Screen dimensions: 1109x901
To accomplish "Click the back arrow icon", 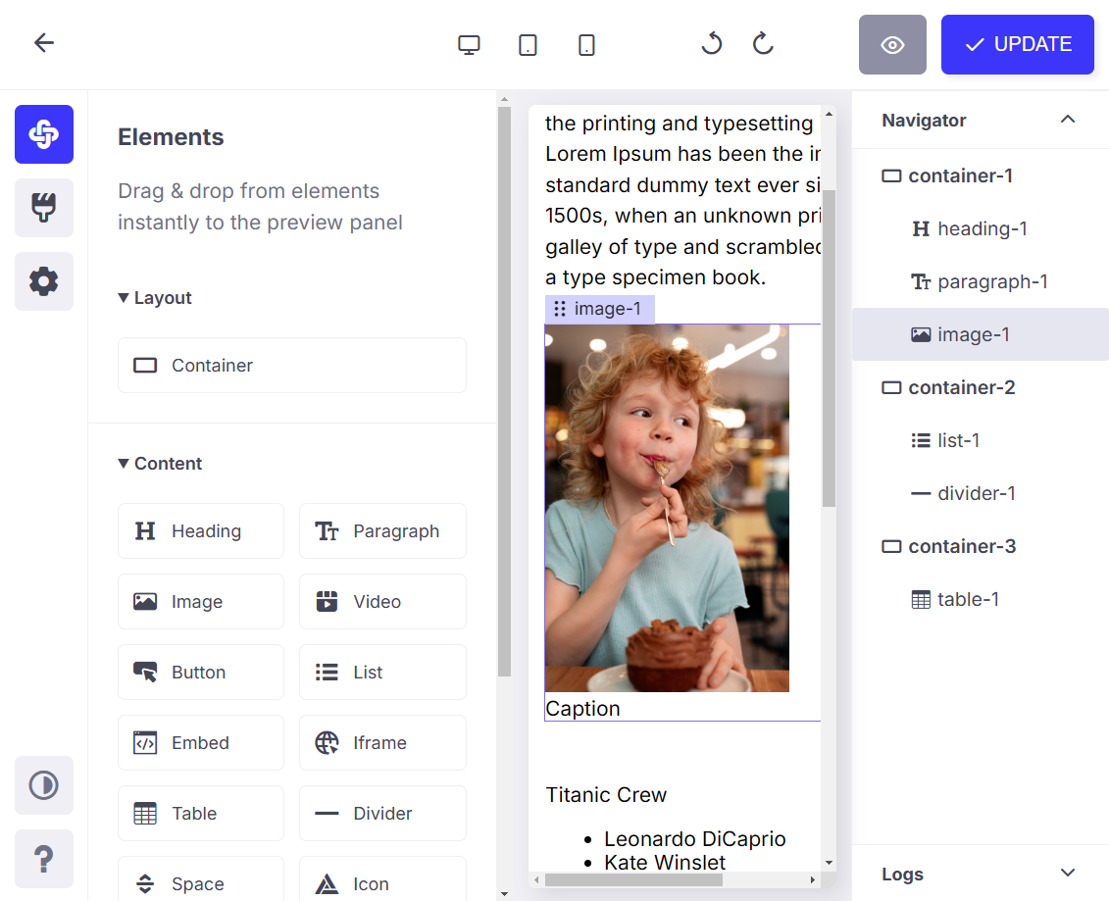I will coord(44,43).
